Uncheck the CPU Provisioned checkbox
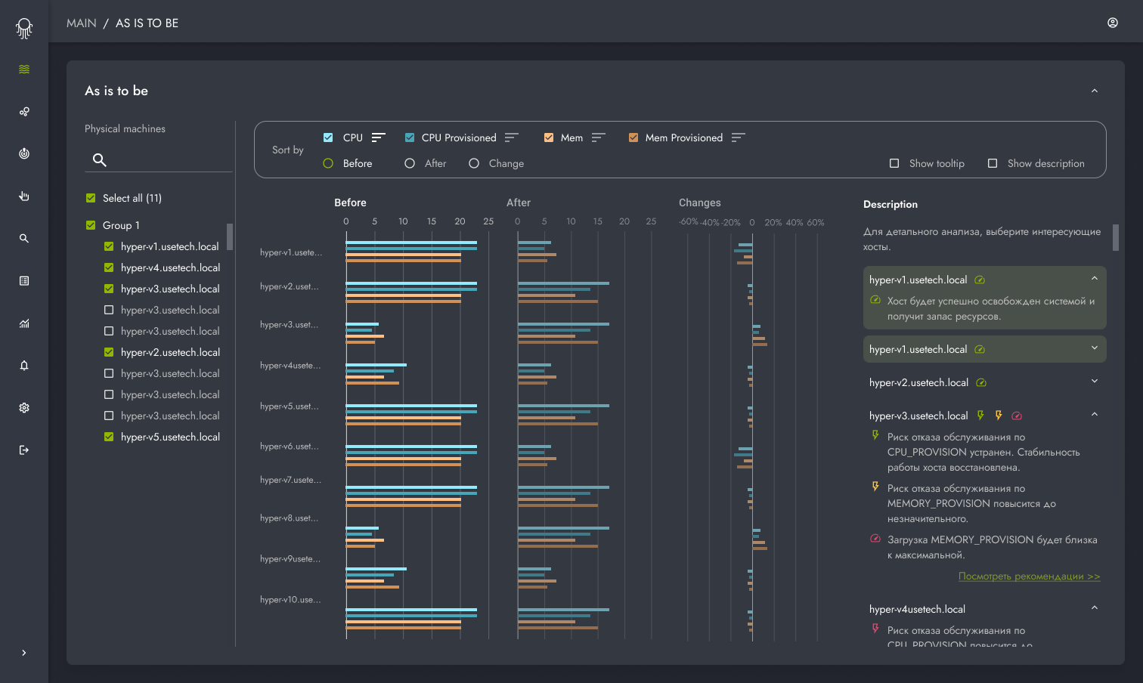1143x683 pixels. (x=410, y=138)
